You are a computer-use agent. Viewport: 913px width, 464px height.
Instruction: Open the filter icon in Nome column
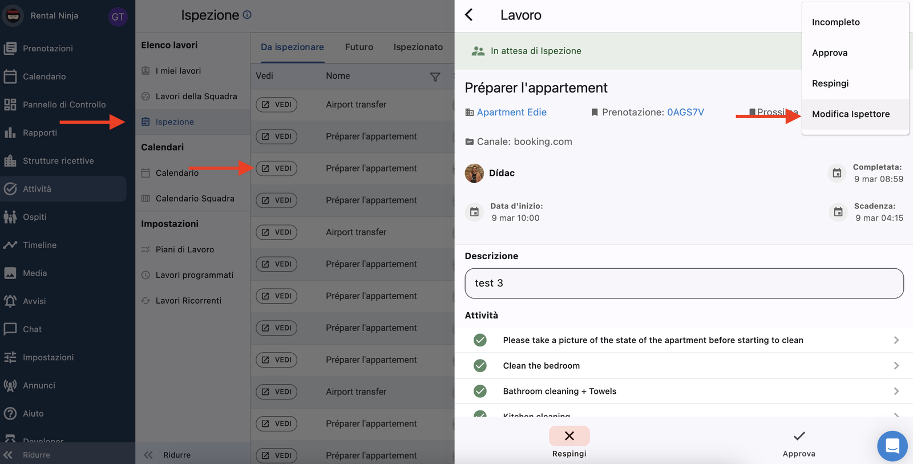tap(435, 76)
